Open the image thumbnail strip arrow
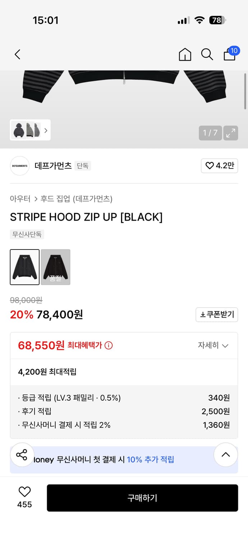The width and height of the screenshot is (248, 540). [x=46, y=130]
